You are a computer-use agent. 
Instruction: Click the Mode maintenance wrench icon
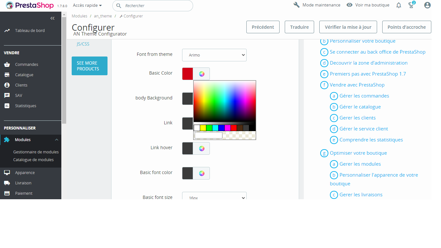pyautogui.click(x=297, y=5)
